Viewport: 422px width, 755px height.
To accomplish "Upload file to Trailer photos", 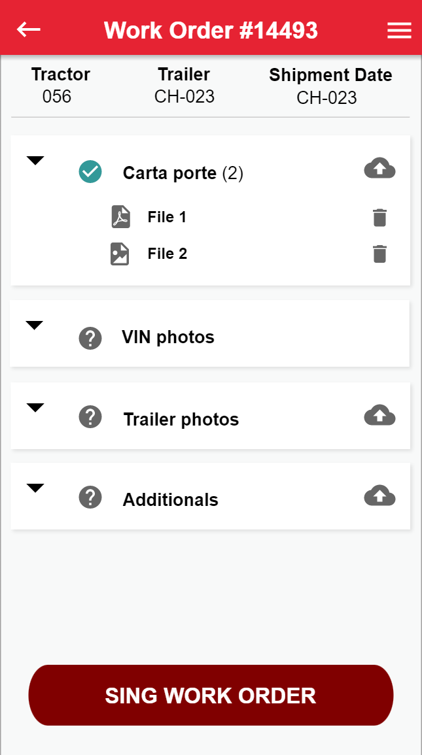I will tap(379, 415).
